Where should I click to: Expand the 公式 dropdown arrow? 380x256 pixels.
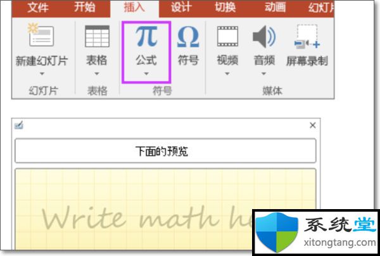coord(146,74)
